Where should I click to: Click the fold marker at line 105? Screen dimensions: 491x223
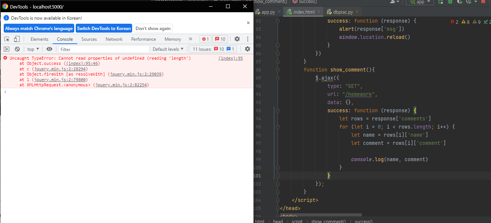point(277,208)
